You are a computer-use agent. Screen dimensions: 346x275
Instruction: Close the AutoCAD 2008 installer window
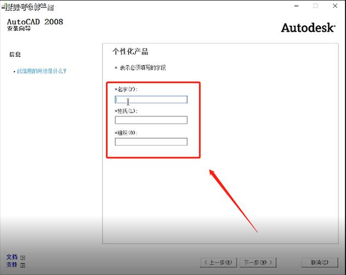click(x=335, y=5)
